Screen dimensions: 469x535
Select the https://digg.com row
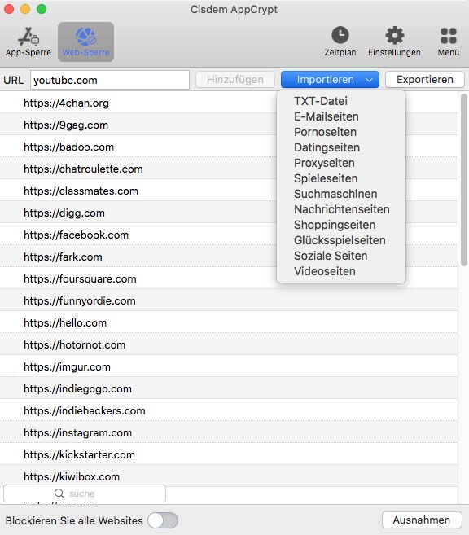(229, 213)
